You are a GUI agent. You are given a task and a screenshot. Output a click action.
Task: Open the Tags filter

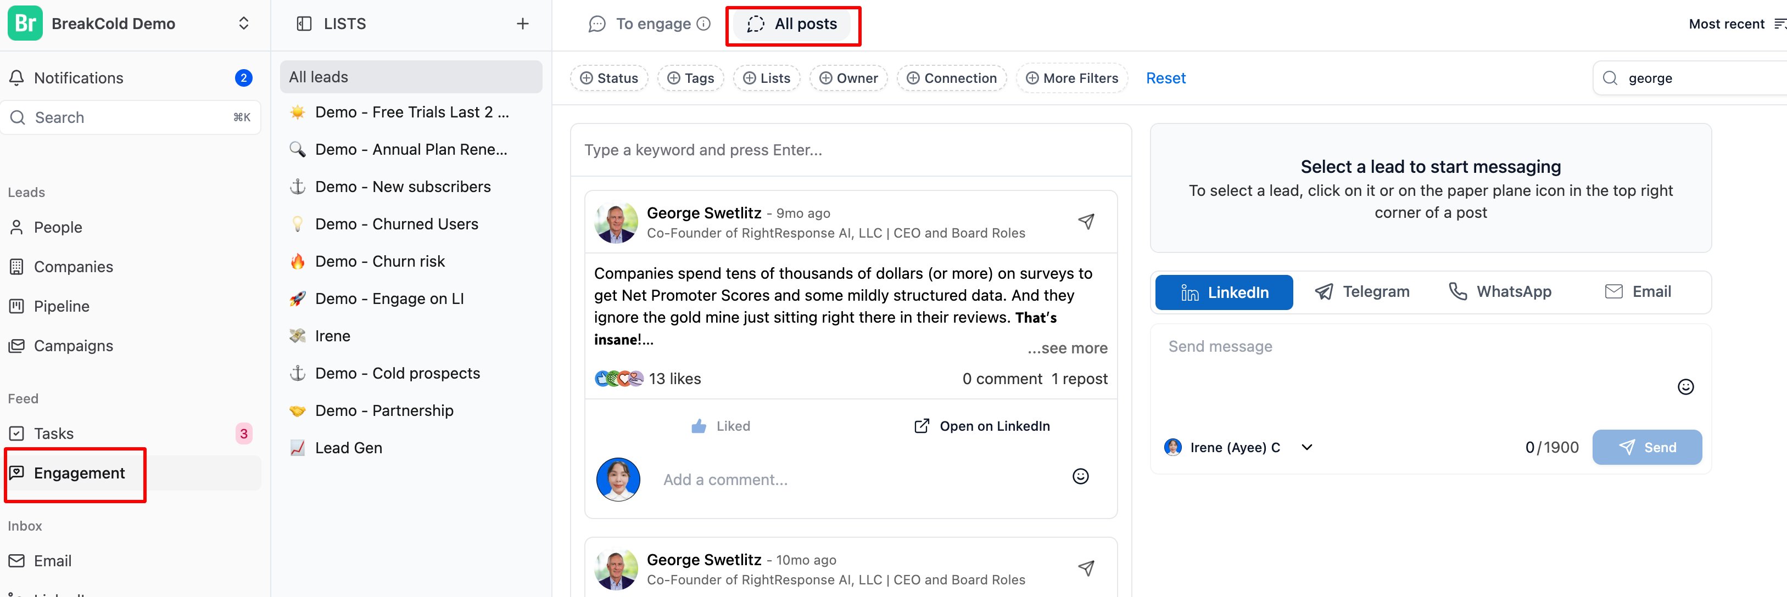click(x=690, y=78)
